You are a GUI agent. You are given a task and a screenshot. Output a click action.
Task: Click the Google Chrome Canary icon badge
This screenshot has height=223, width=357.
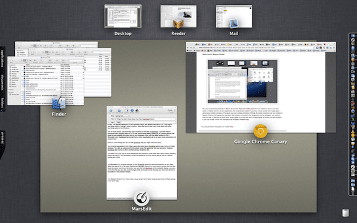260,131
